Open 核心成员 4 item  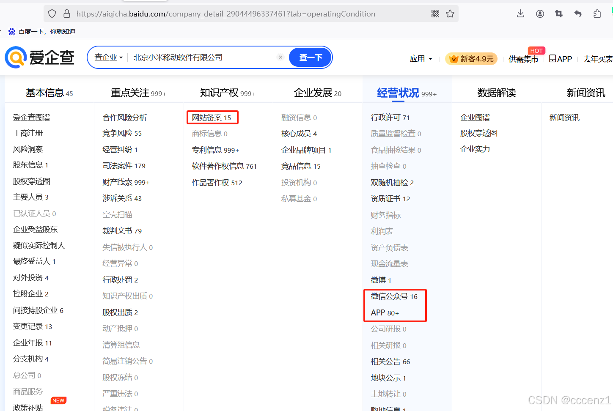[x=299, y=134]
